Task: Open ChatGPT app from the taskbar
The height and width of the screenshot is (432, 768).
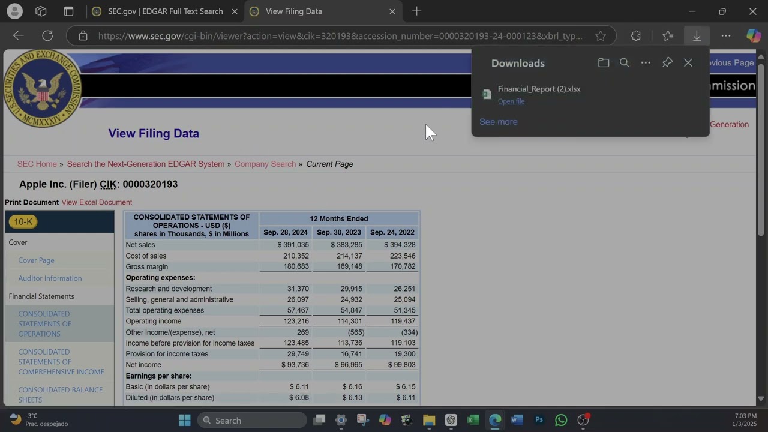Action: [x=451, y=420]
